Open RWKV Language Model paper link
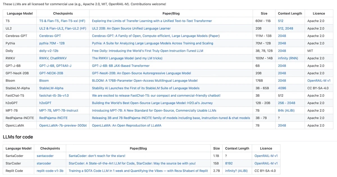337x177 pixels. click(x=127, y=58)
